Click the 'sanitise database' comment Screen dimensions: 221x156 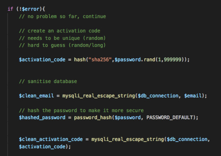point(48,81)
